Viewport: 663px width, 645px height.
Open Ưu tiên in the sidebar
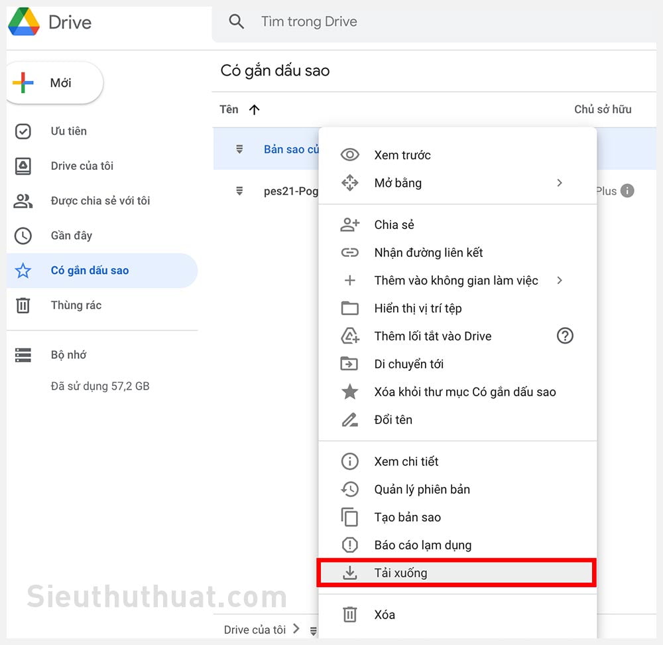click(102, 131)
